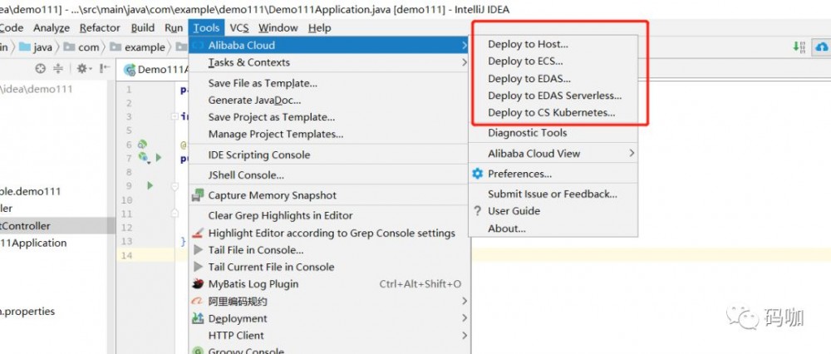Click the collapse all icon in project panel

[x=58, y=68]
